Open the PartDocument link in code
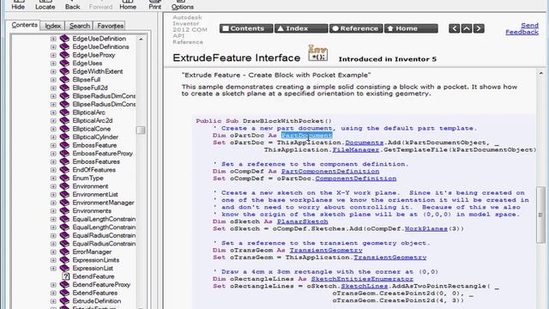The image size is (549, 309). [x=306, y=136]
